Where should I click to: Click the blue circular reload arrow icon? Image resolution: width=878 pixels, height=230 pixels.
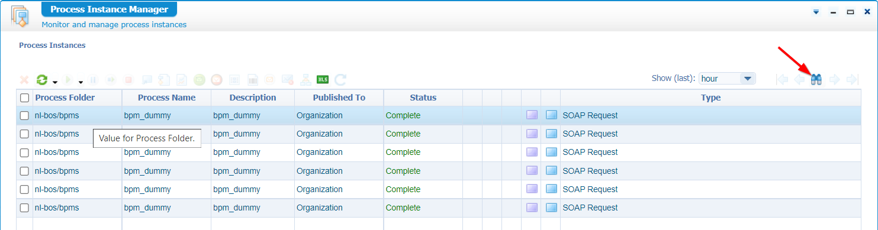(340, 79)
